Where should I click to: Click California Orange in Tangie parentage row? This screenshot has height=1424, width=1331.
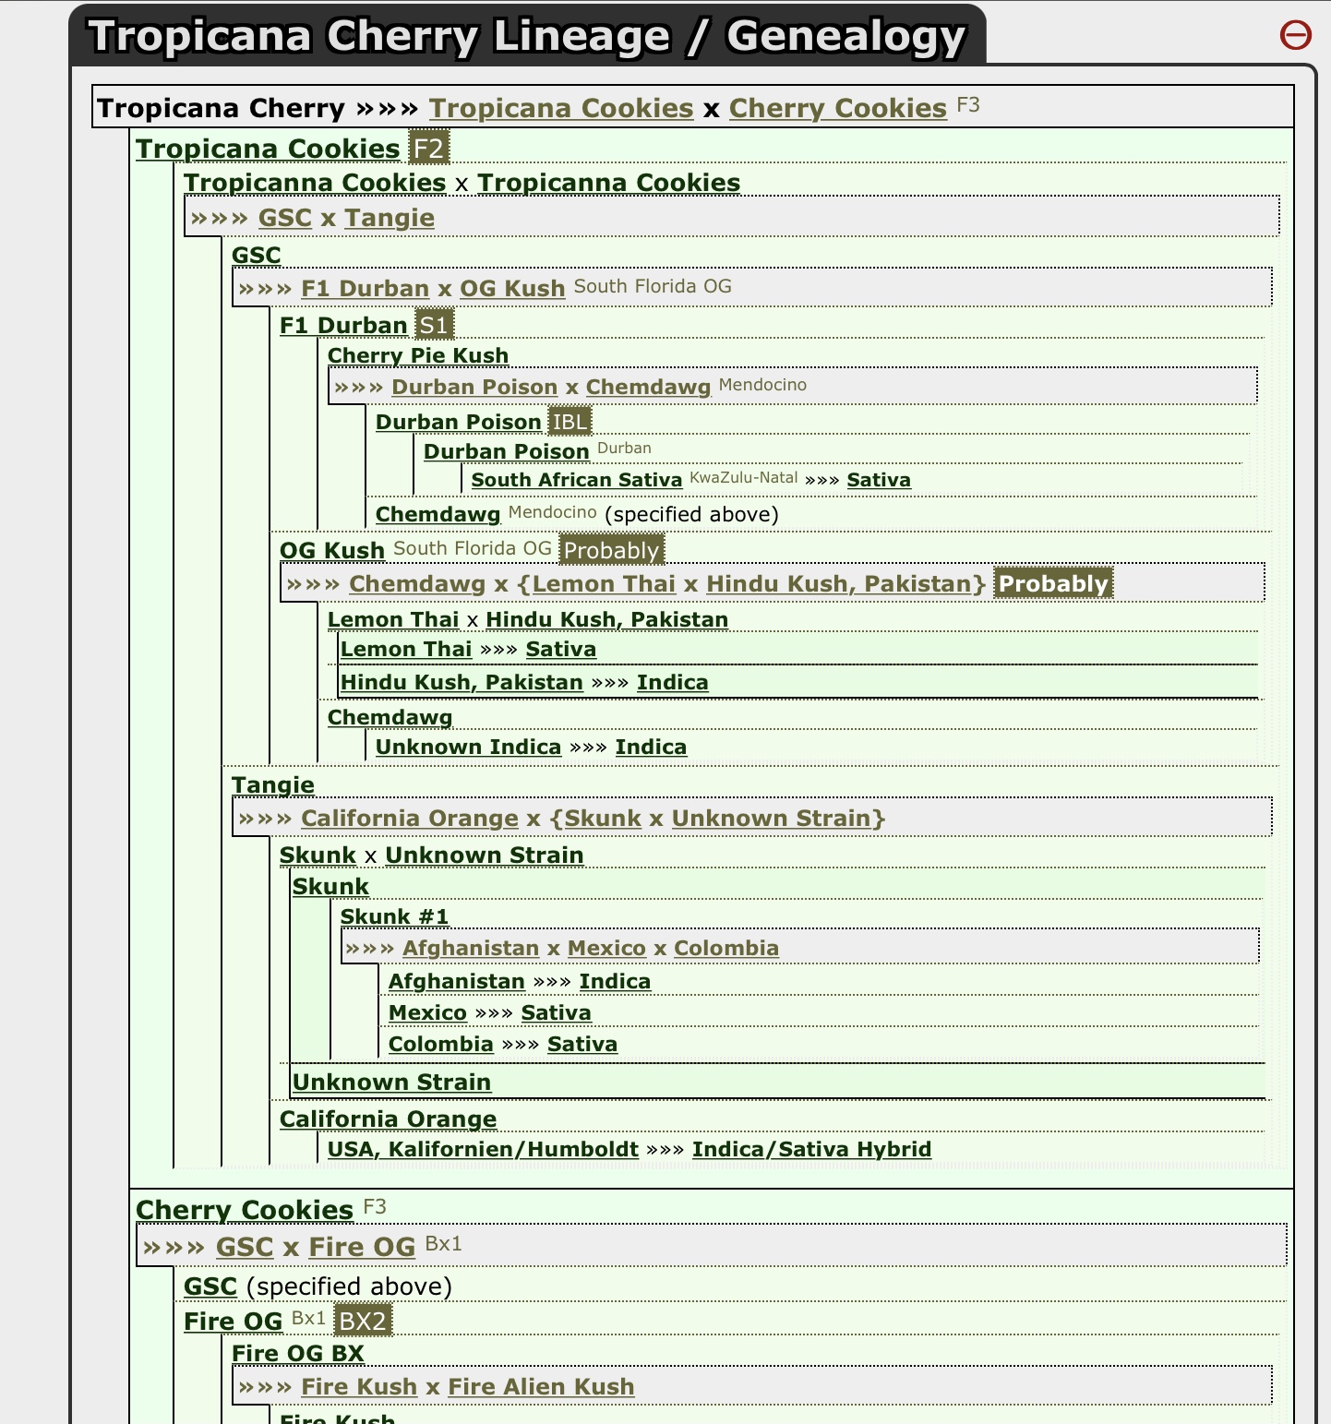410,819
